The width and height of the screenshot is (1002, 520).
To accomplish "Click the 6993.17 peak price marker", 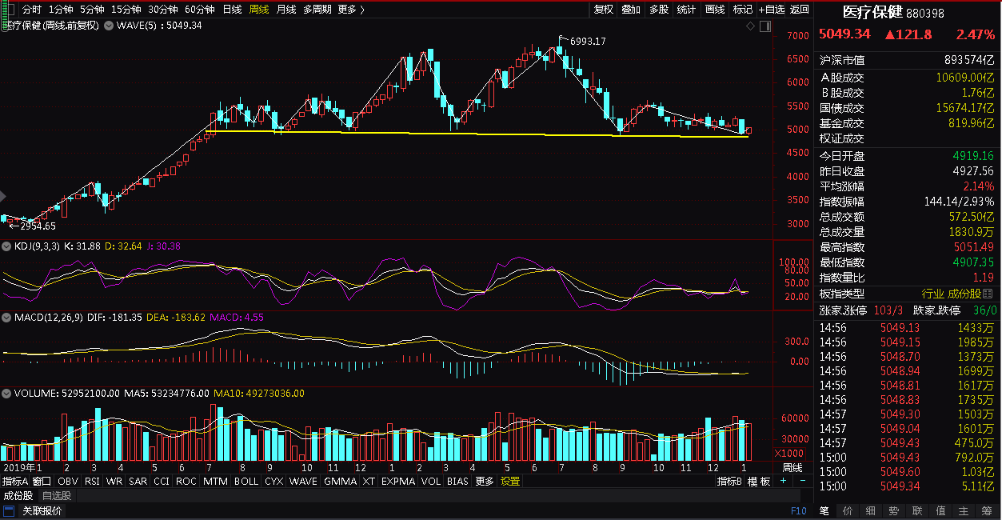I will click(x=588, y=42).
